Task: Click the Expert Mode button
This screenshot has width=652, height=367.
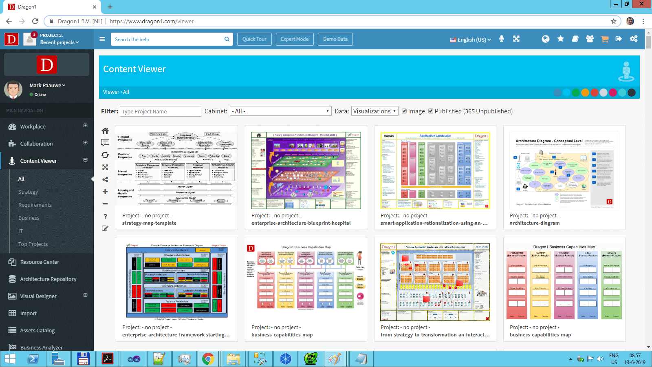Action: [295, 39]
